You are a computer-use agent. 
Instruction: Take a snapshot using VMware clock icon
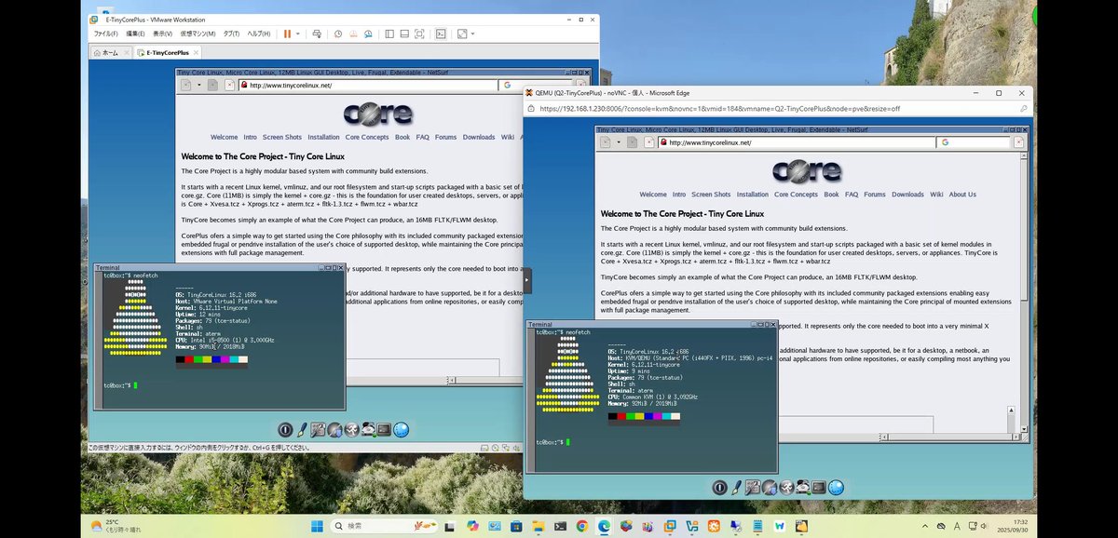pos(338,34)
